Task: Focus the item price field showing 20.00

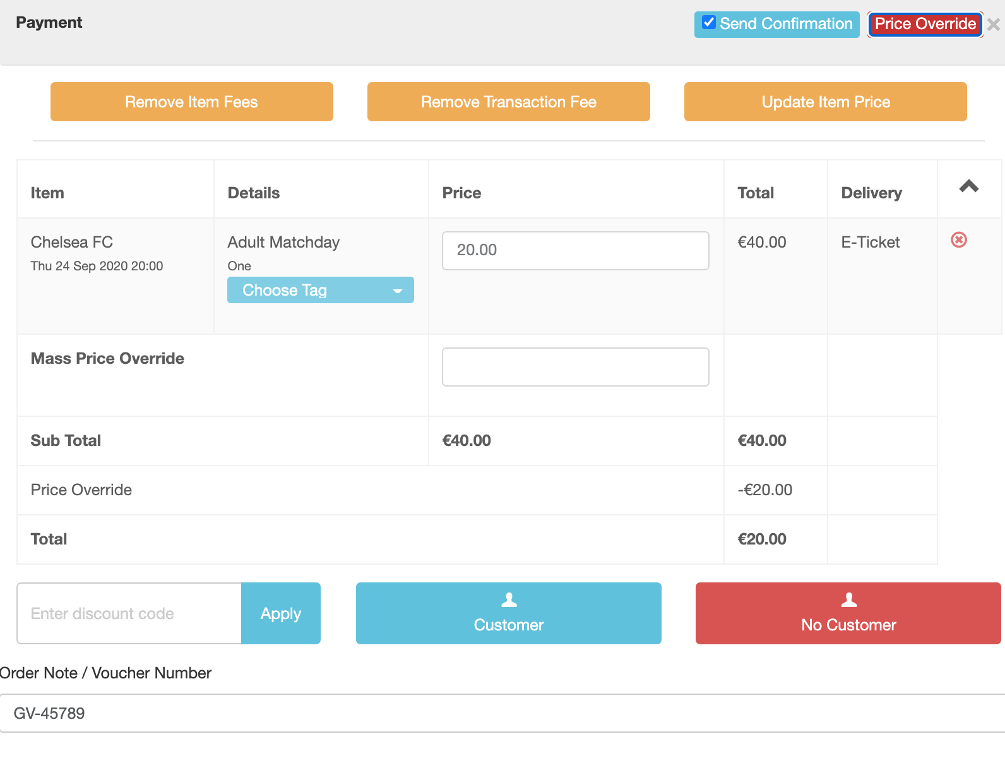Action: tap(576, 251)
